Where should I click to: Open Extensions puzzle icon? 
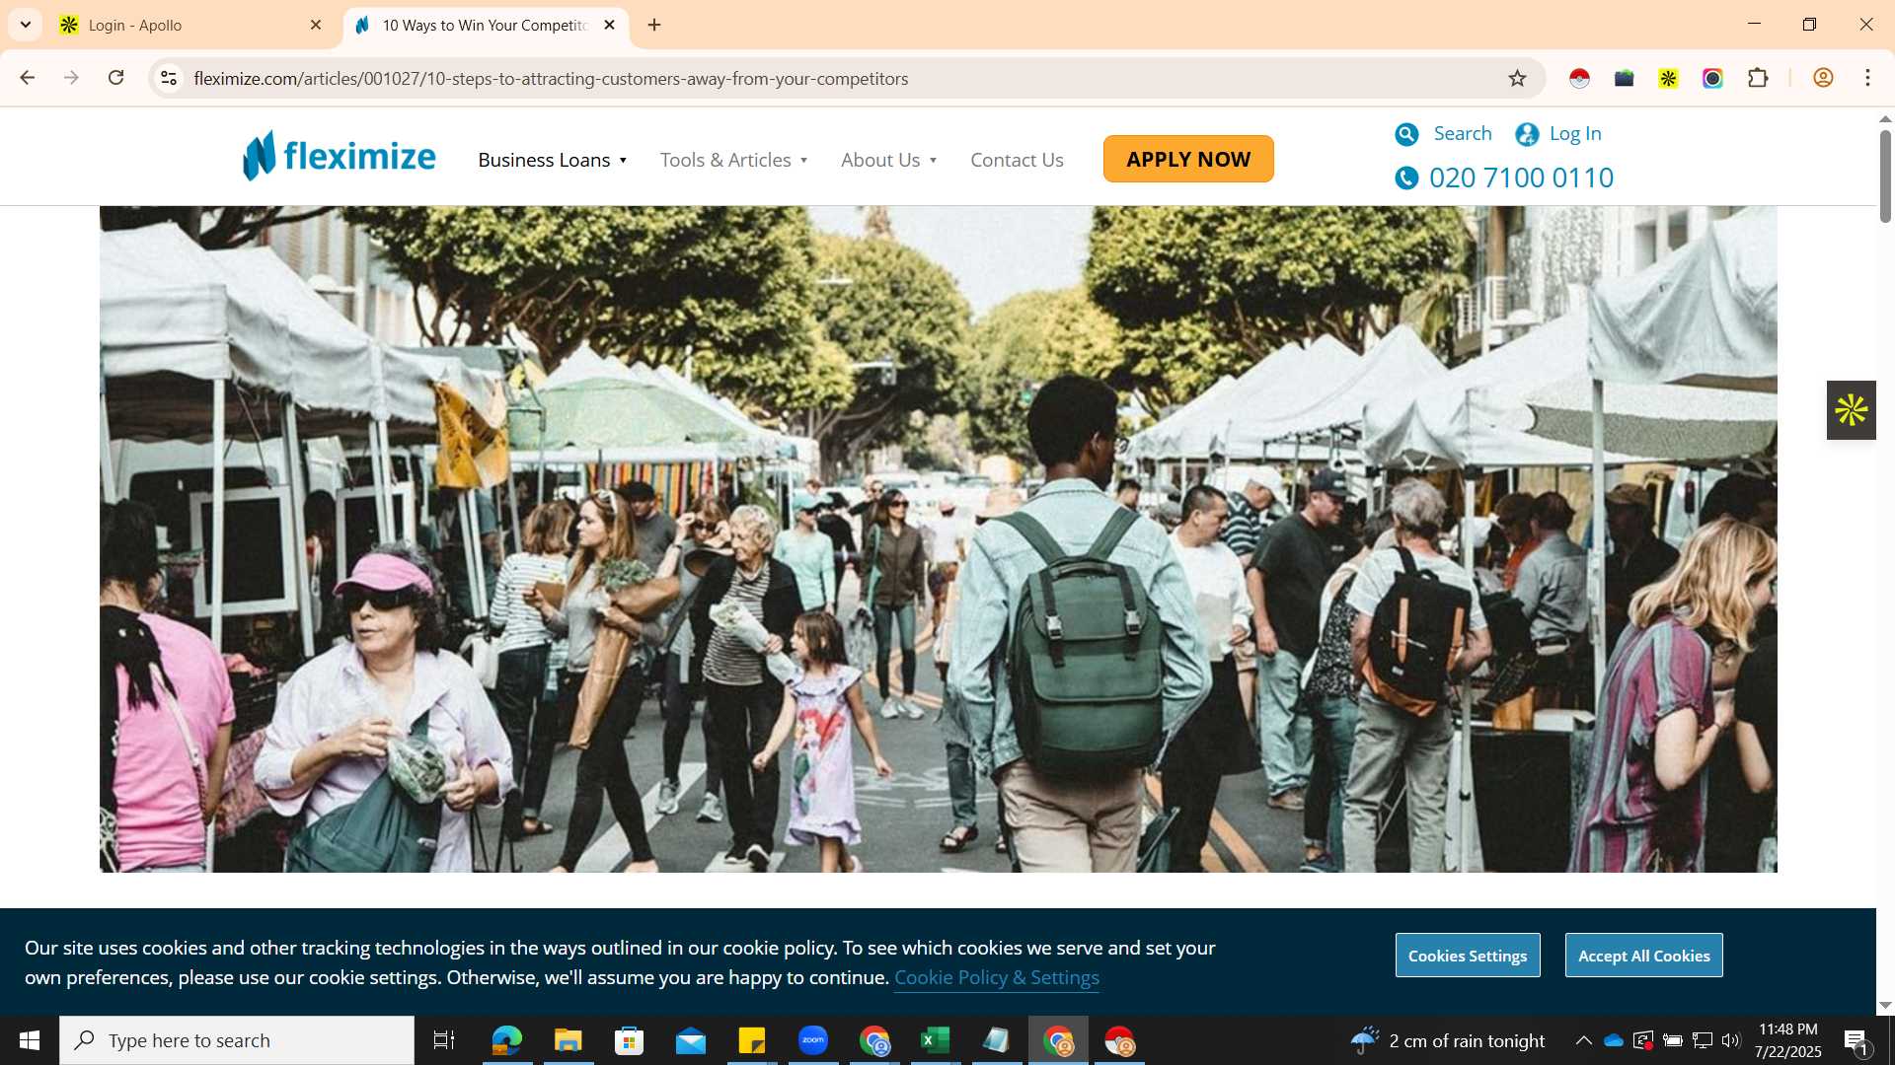1758,78
